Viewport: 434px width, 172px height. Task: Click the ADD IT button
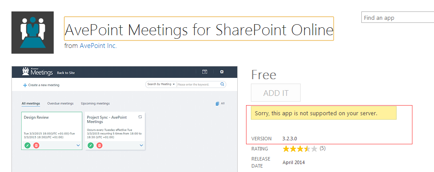[276, 93]
